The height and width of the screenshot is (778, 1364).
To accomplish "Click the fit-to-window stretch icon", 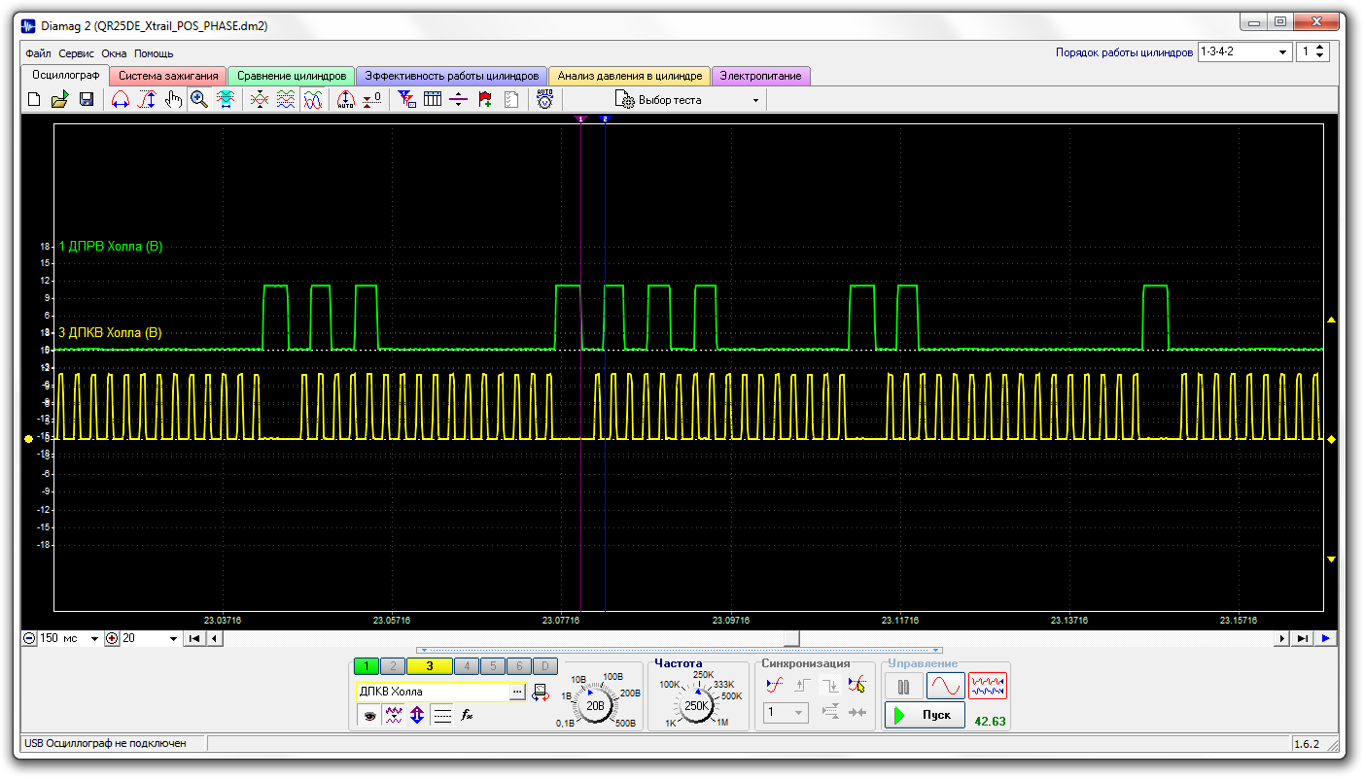I will tap(226, 99).
